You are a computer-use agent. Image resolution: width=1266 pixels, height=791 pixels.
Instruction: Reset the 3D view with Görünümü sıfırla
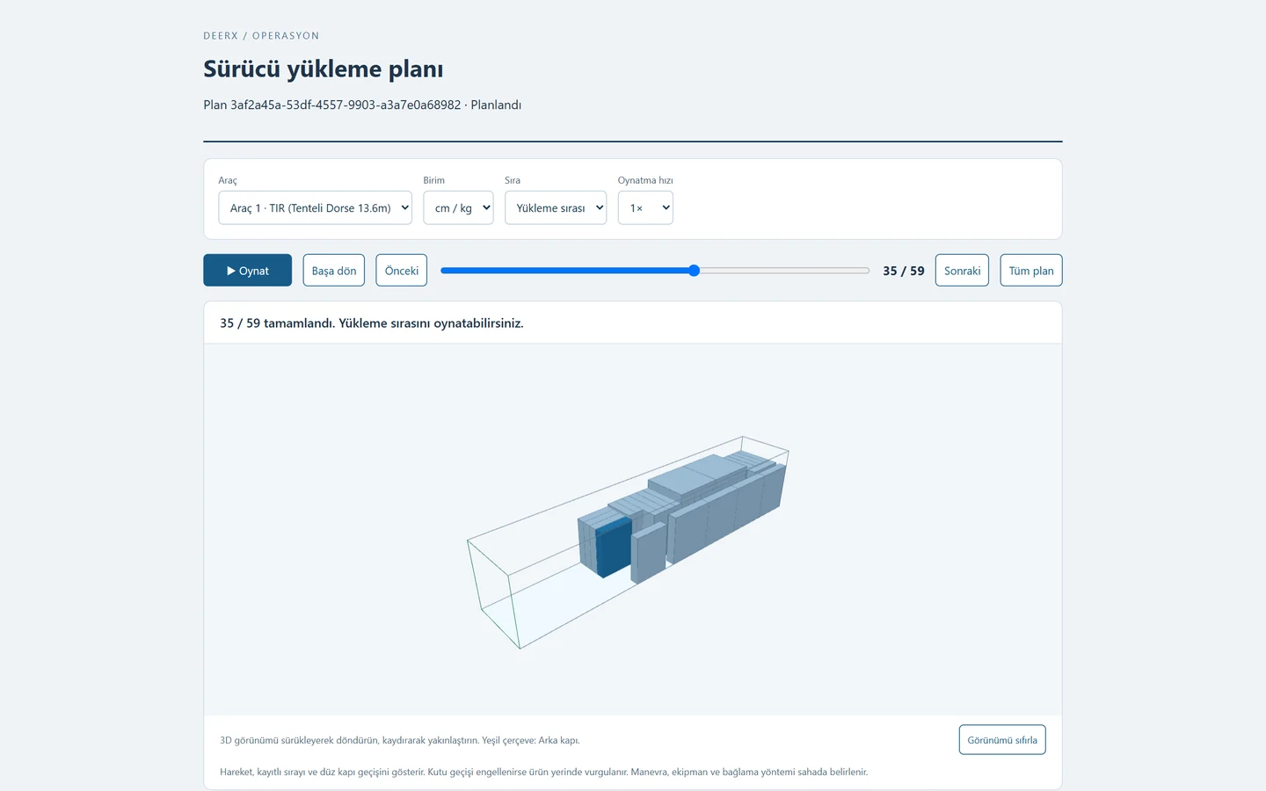(1002, 740)
